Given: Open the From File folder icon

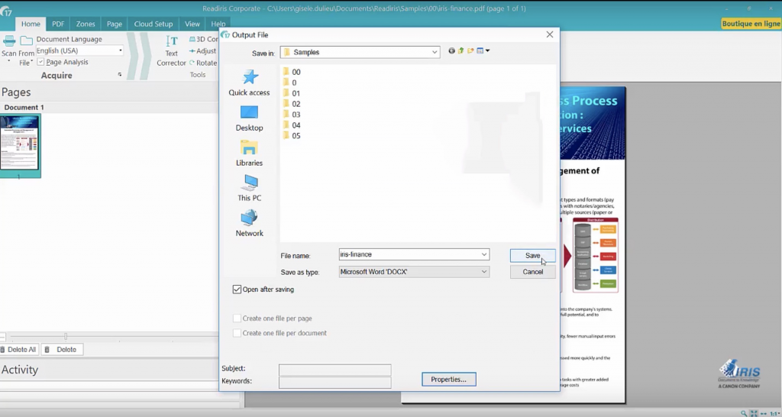Looking at the screenshot, I should click(x=27, y=40).
